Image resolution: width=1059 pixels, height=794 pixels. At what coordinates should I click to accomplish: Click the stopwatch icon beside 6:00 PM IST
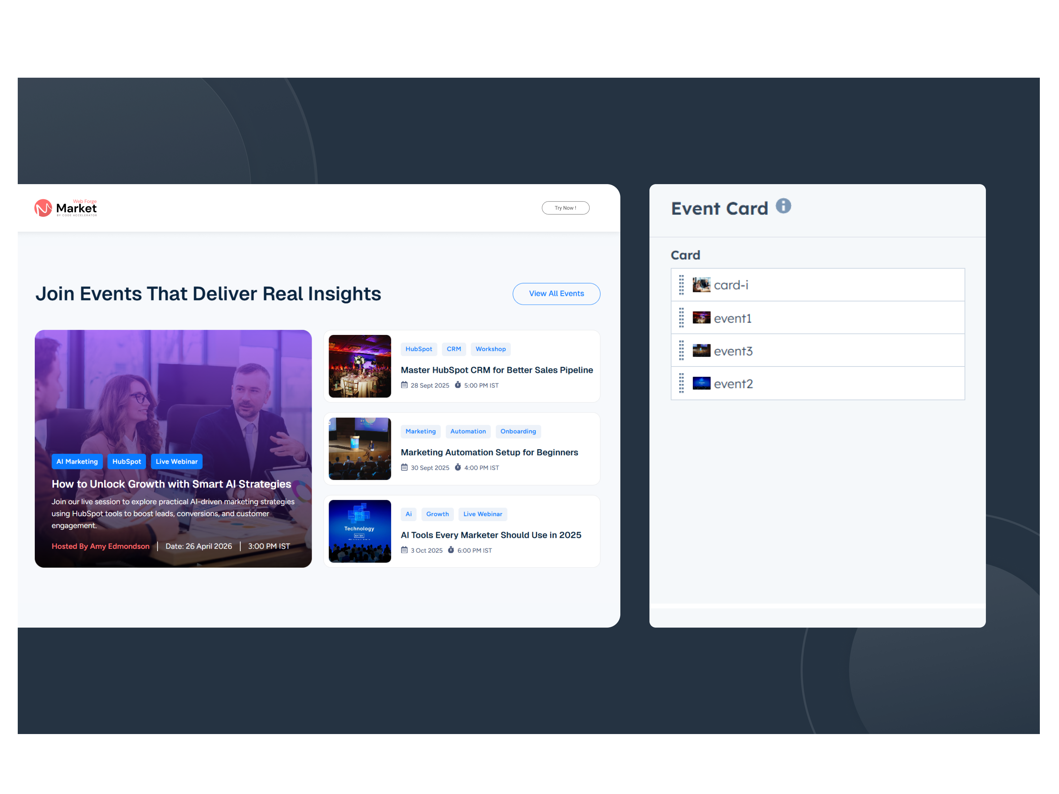pyautogui.click(x=450, y=550)
